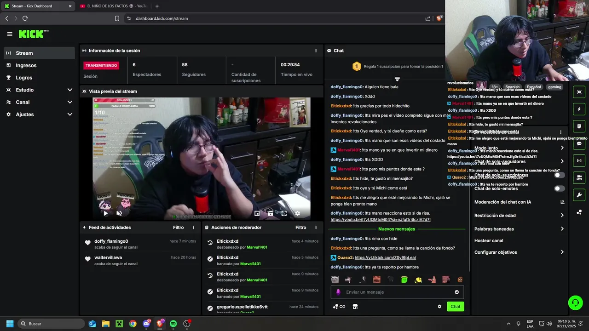This screenshot has height=331, width=589.
Task: Open Modo lento settings
Action: [x=519, y=148]
